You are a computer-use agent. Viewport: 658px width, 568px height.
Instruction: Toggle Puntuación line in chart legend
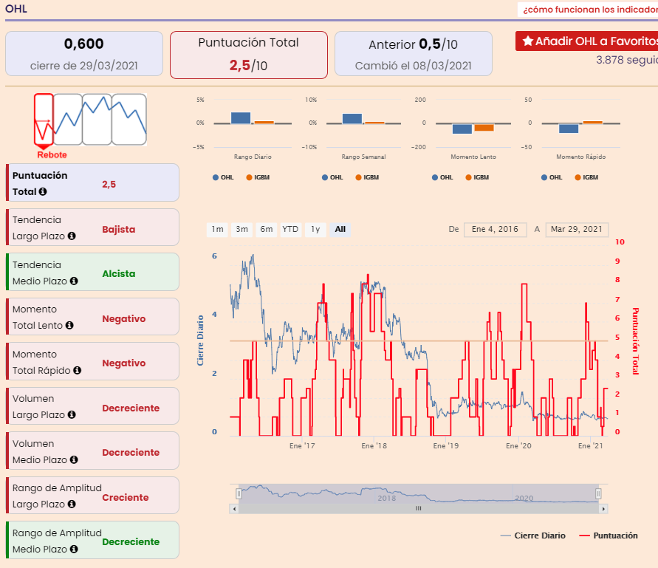pos(609,536)
